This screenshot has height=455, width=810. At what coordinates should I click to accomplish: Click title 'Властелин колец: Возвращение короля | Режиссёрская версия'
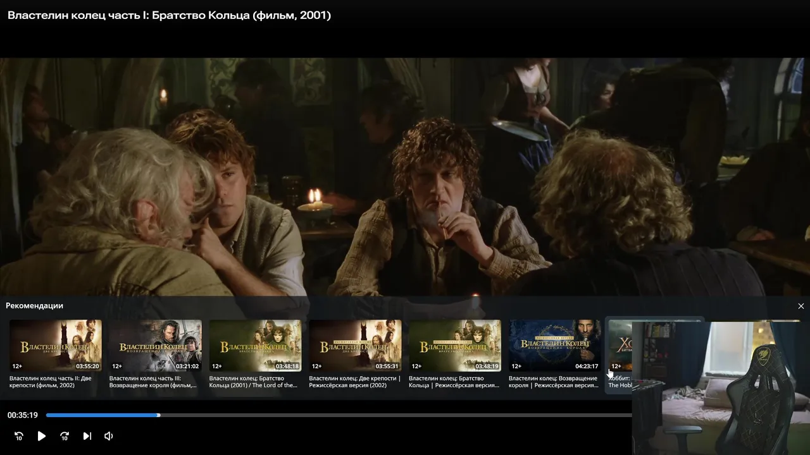554,382
